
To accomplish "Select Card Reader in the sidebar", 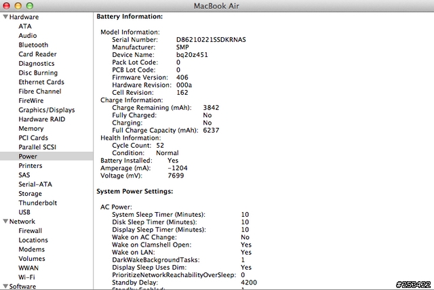I will click(x=37, y=54).
